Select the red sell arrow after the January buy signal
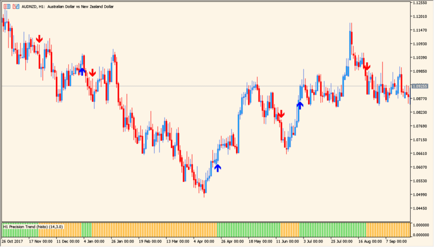 tap(93, 73)
